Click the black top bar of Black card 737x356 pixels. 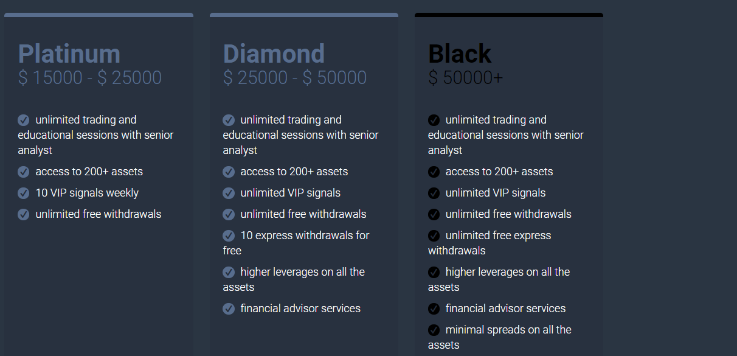[x=509, y=15]
